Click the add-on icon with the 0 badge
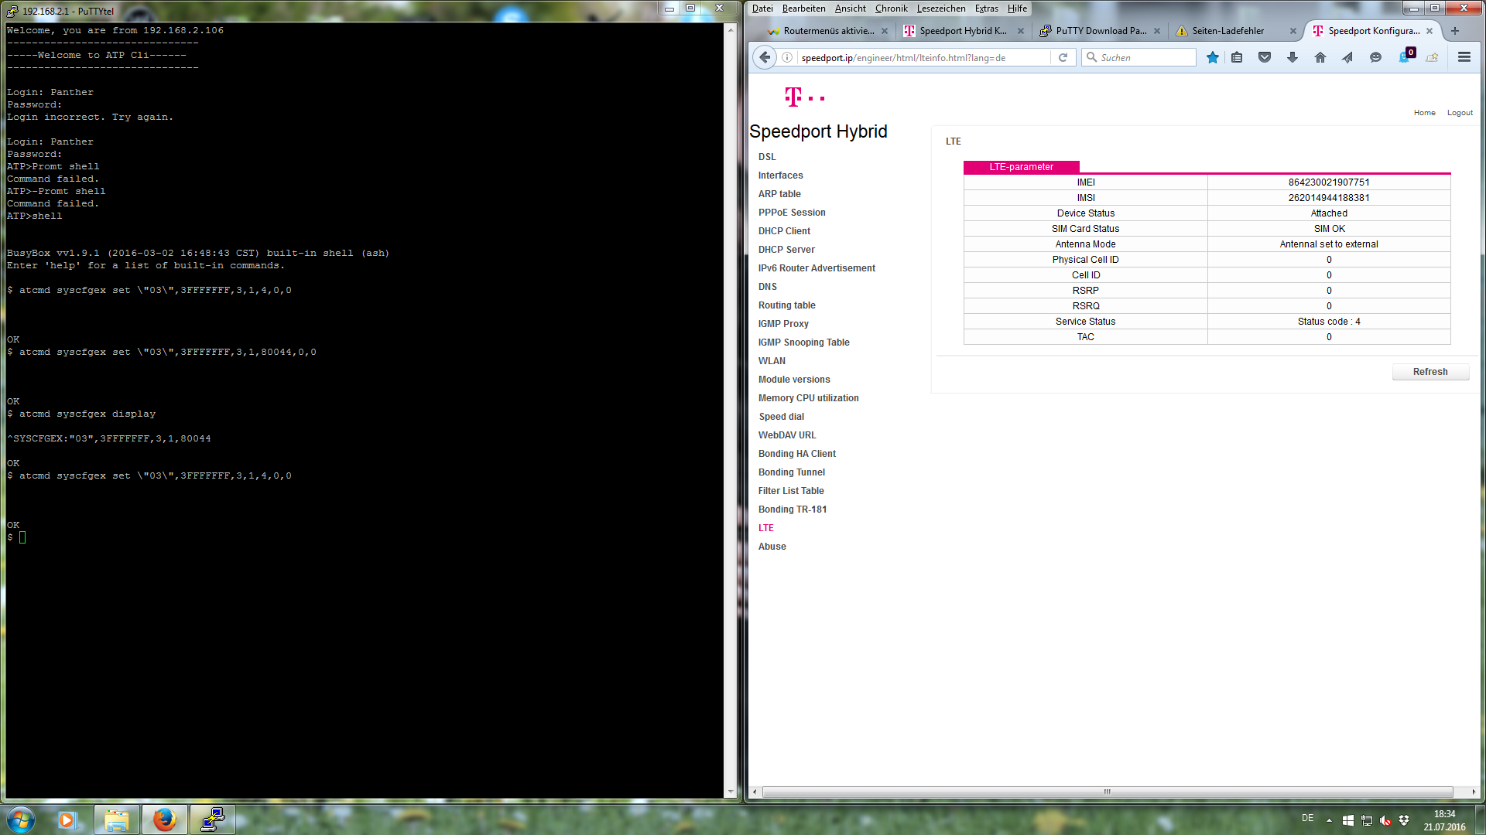This screenshot has width=1486, height=835. click(x=1406, y=56)
